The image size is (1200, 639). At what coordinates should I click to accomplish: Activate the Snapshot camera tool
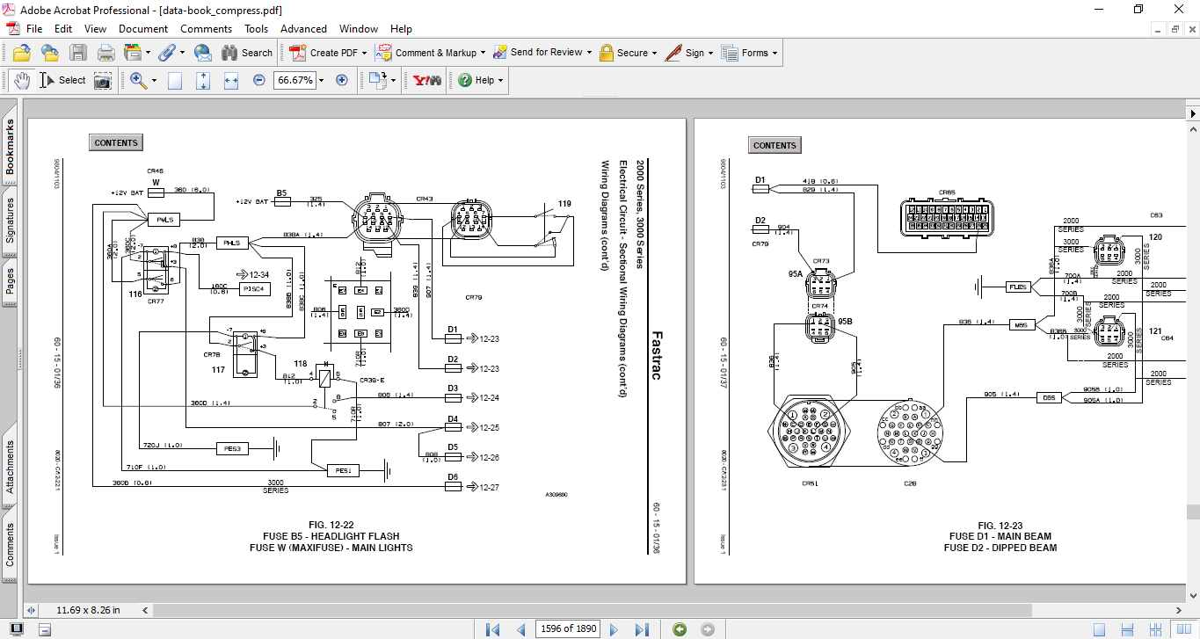[103, 80]
